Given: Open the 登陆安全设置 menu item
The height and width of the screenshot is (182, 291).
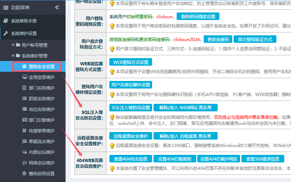Looking at the screenshot, I should click(41, 66).
